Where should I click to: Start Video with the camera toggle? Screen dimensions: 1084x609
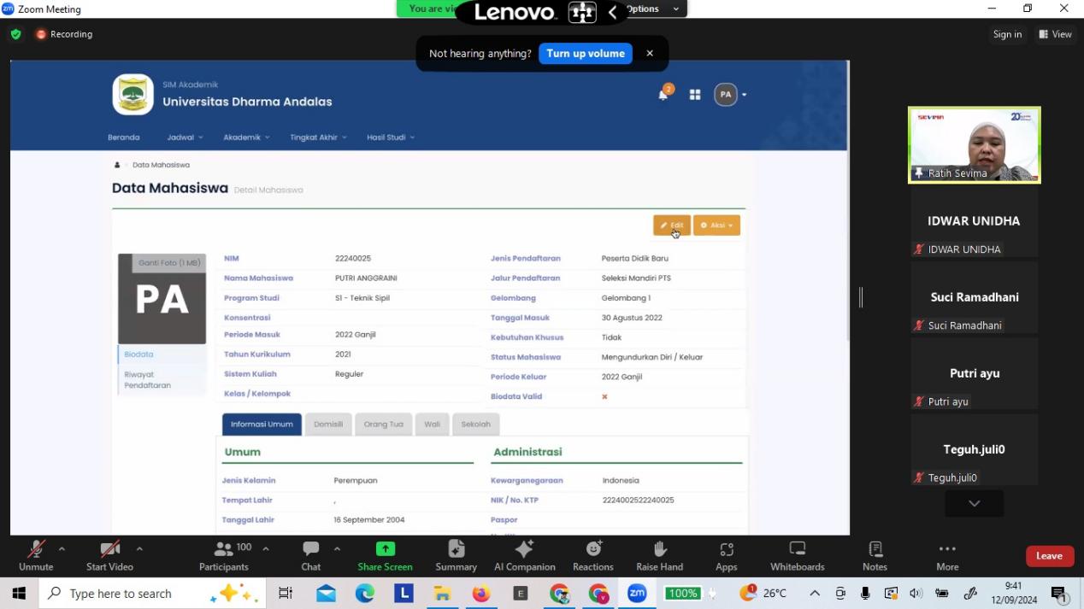coord(109,555)
